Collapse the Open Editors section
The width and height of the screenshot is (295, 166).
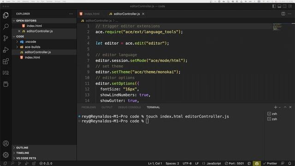44,20
